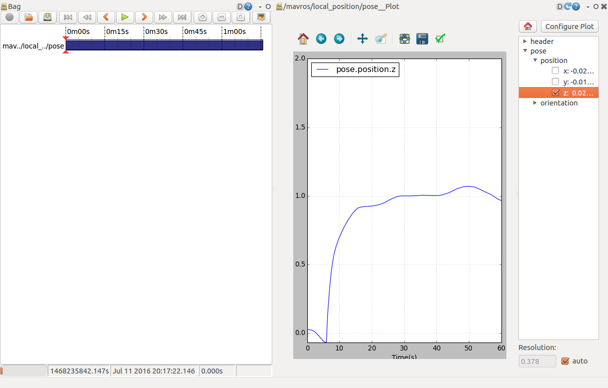Viewport: 608px width, 388px height.
Task: Click the Configure Plot button
Action: [569, 26]
